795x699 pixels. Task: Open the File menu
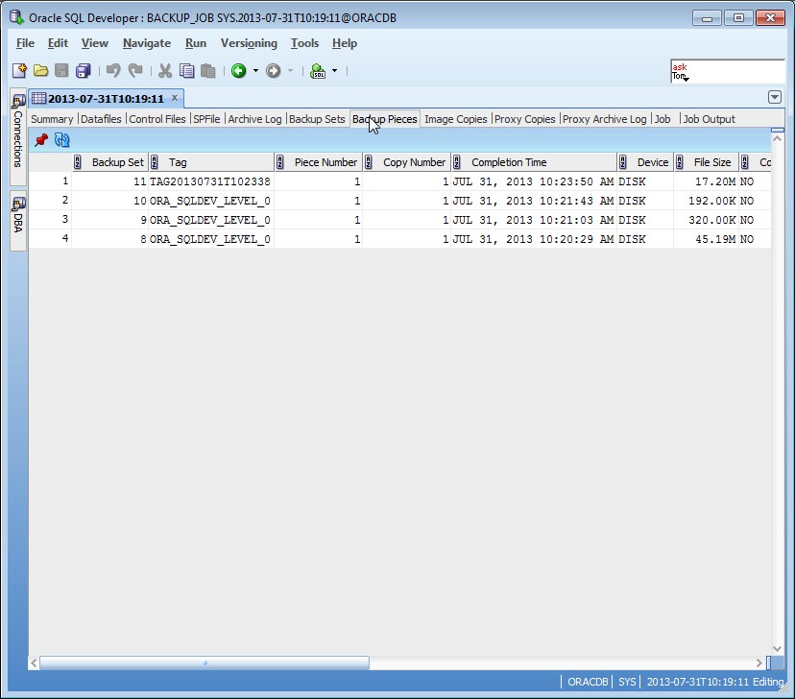pyautogui.click(x=25, y=43)
